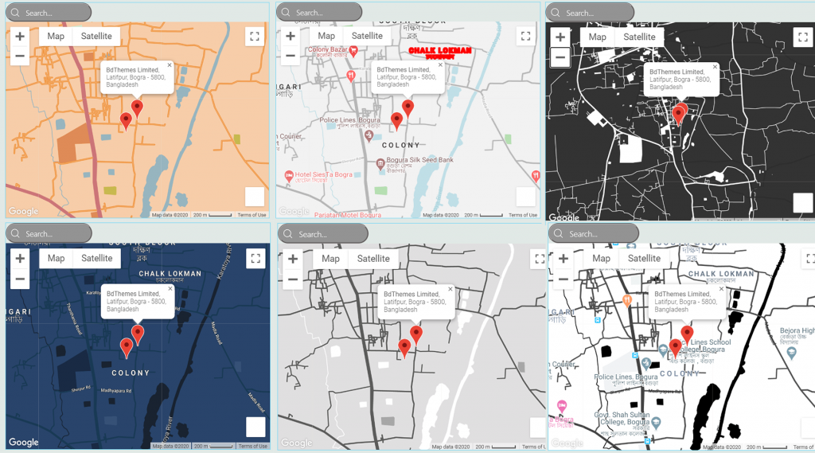Zoom in on the black dark-themed map

(560, 37)
